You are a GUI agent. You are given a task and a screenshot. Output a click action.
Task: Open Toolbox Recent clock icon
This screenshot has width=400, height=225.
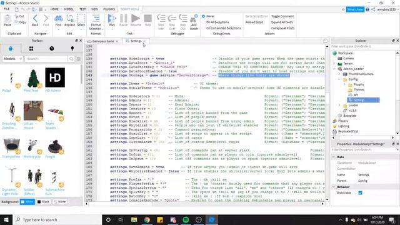coord(52,49)
